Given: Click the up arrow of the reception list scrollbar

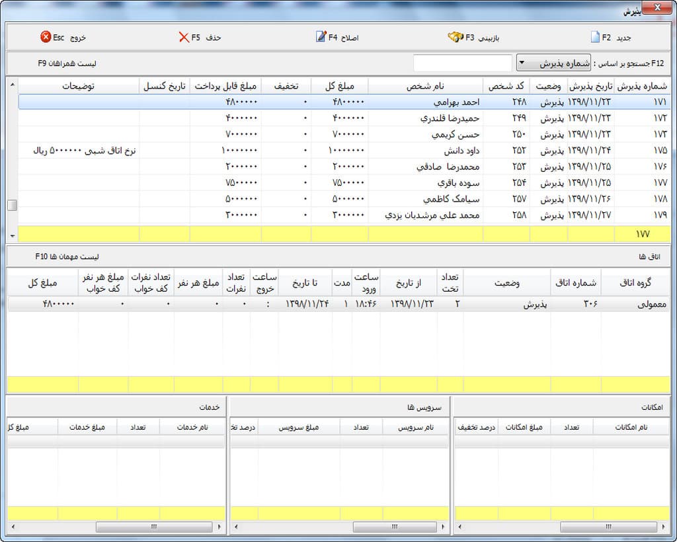Looking at the screenshot, I should (13, 84).
